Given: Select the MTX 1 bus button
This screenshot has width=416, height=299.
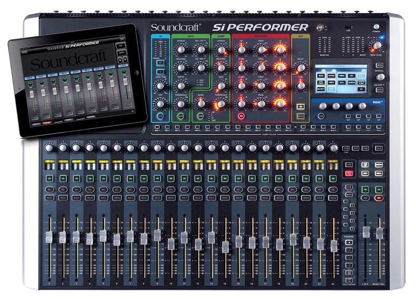Looking at the screenshot, I should [303, 127].
